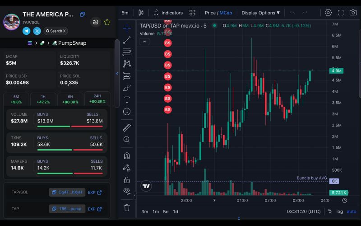Select the 1H price change tab
Screen dimensions: 361x226
43,99
